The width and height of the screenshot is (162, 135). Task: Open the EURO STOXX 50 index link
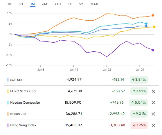(23, 91)
